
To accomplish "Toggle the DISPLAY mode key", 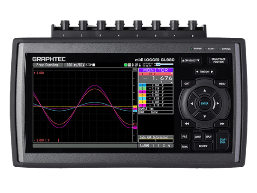I will click(x=208, y=136).
